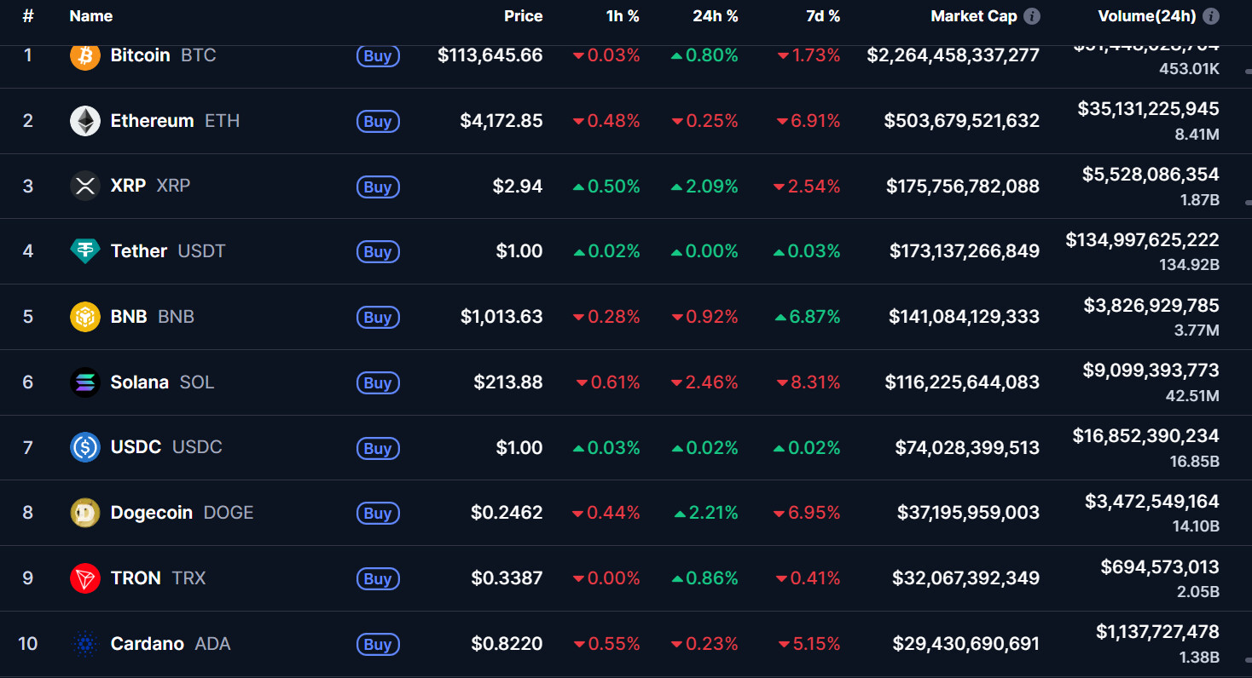Open the USDC coin page link
This screenshot has width=1252, height=678.
[x=136, y=447]
